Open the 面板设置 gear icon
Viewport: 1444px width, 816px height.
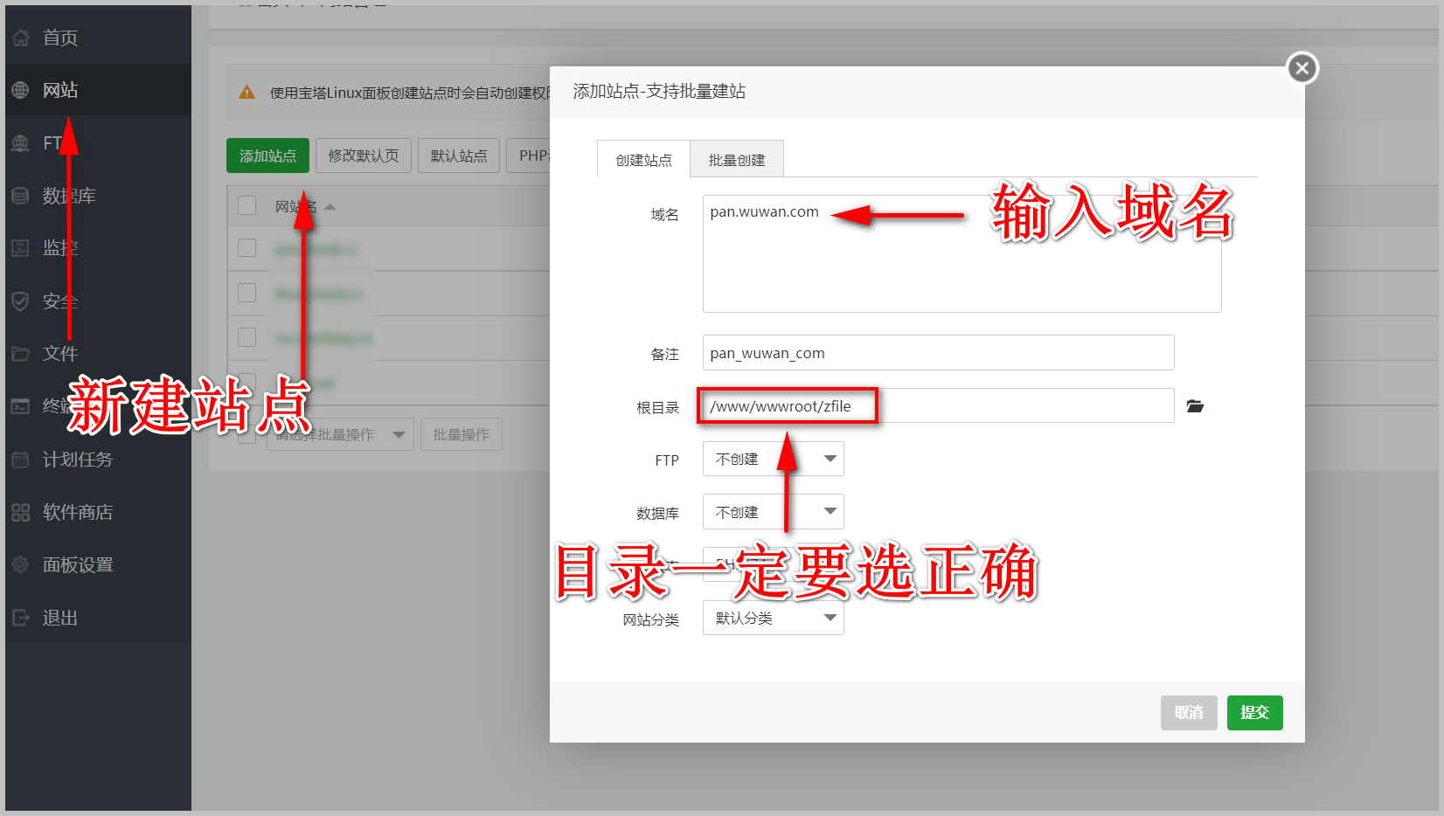tap(20, 565)
